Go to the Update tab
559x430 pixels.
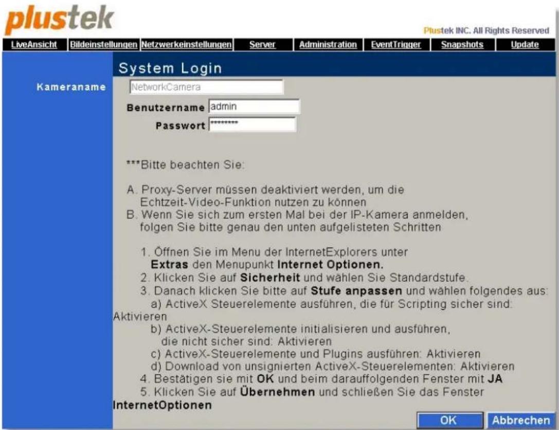tap(525, 45)
